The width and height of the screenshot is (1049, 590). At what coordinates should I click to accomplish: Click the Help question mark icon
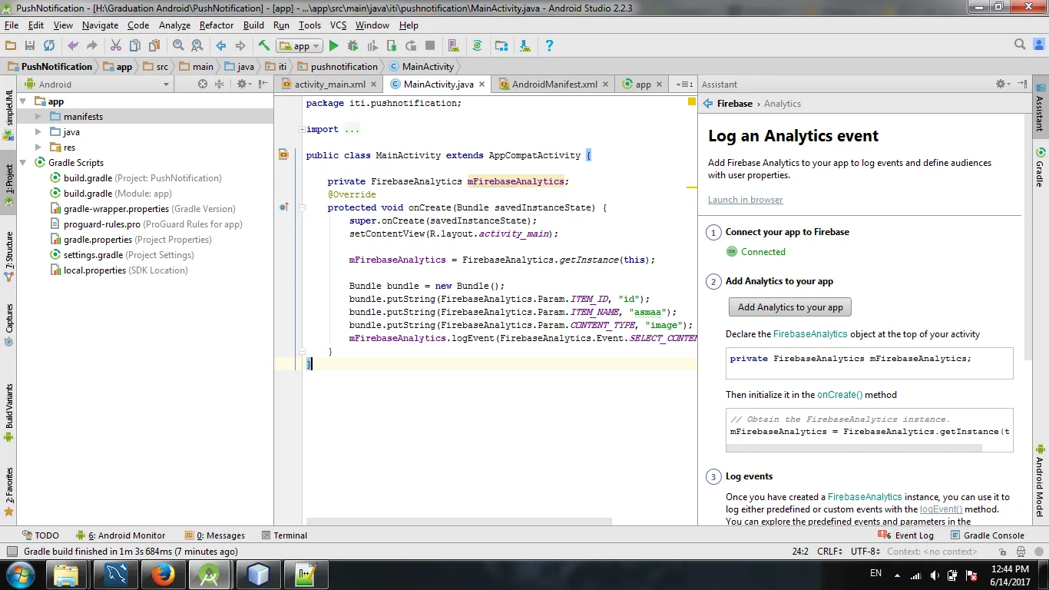click(x=549, y=46)
